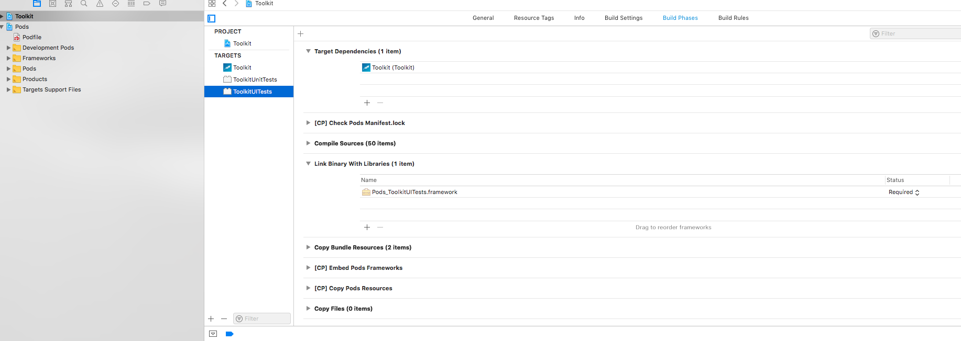Collapse Link Binary With Libraries phase

point(308,164)
